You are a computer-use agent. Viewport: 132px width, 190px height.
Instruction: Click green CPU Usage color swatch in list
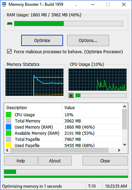click(9, 115)
